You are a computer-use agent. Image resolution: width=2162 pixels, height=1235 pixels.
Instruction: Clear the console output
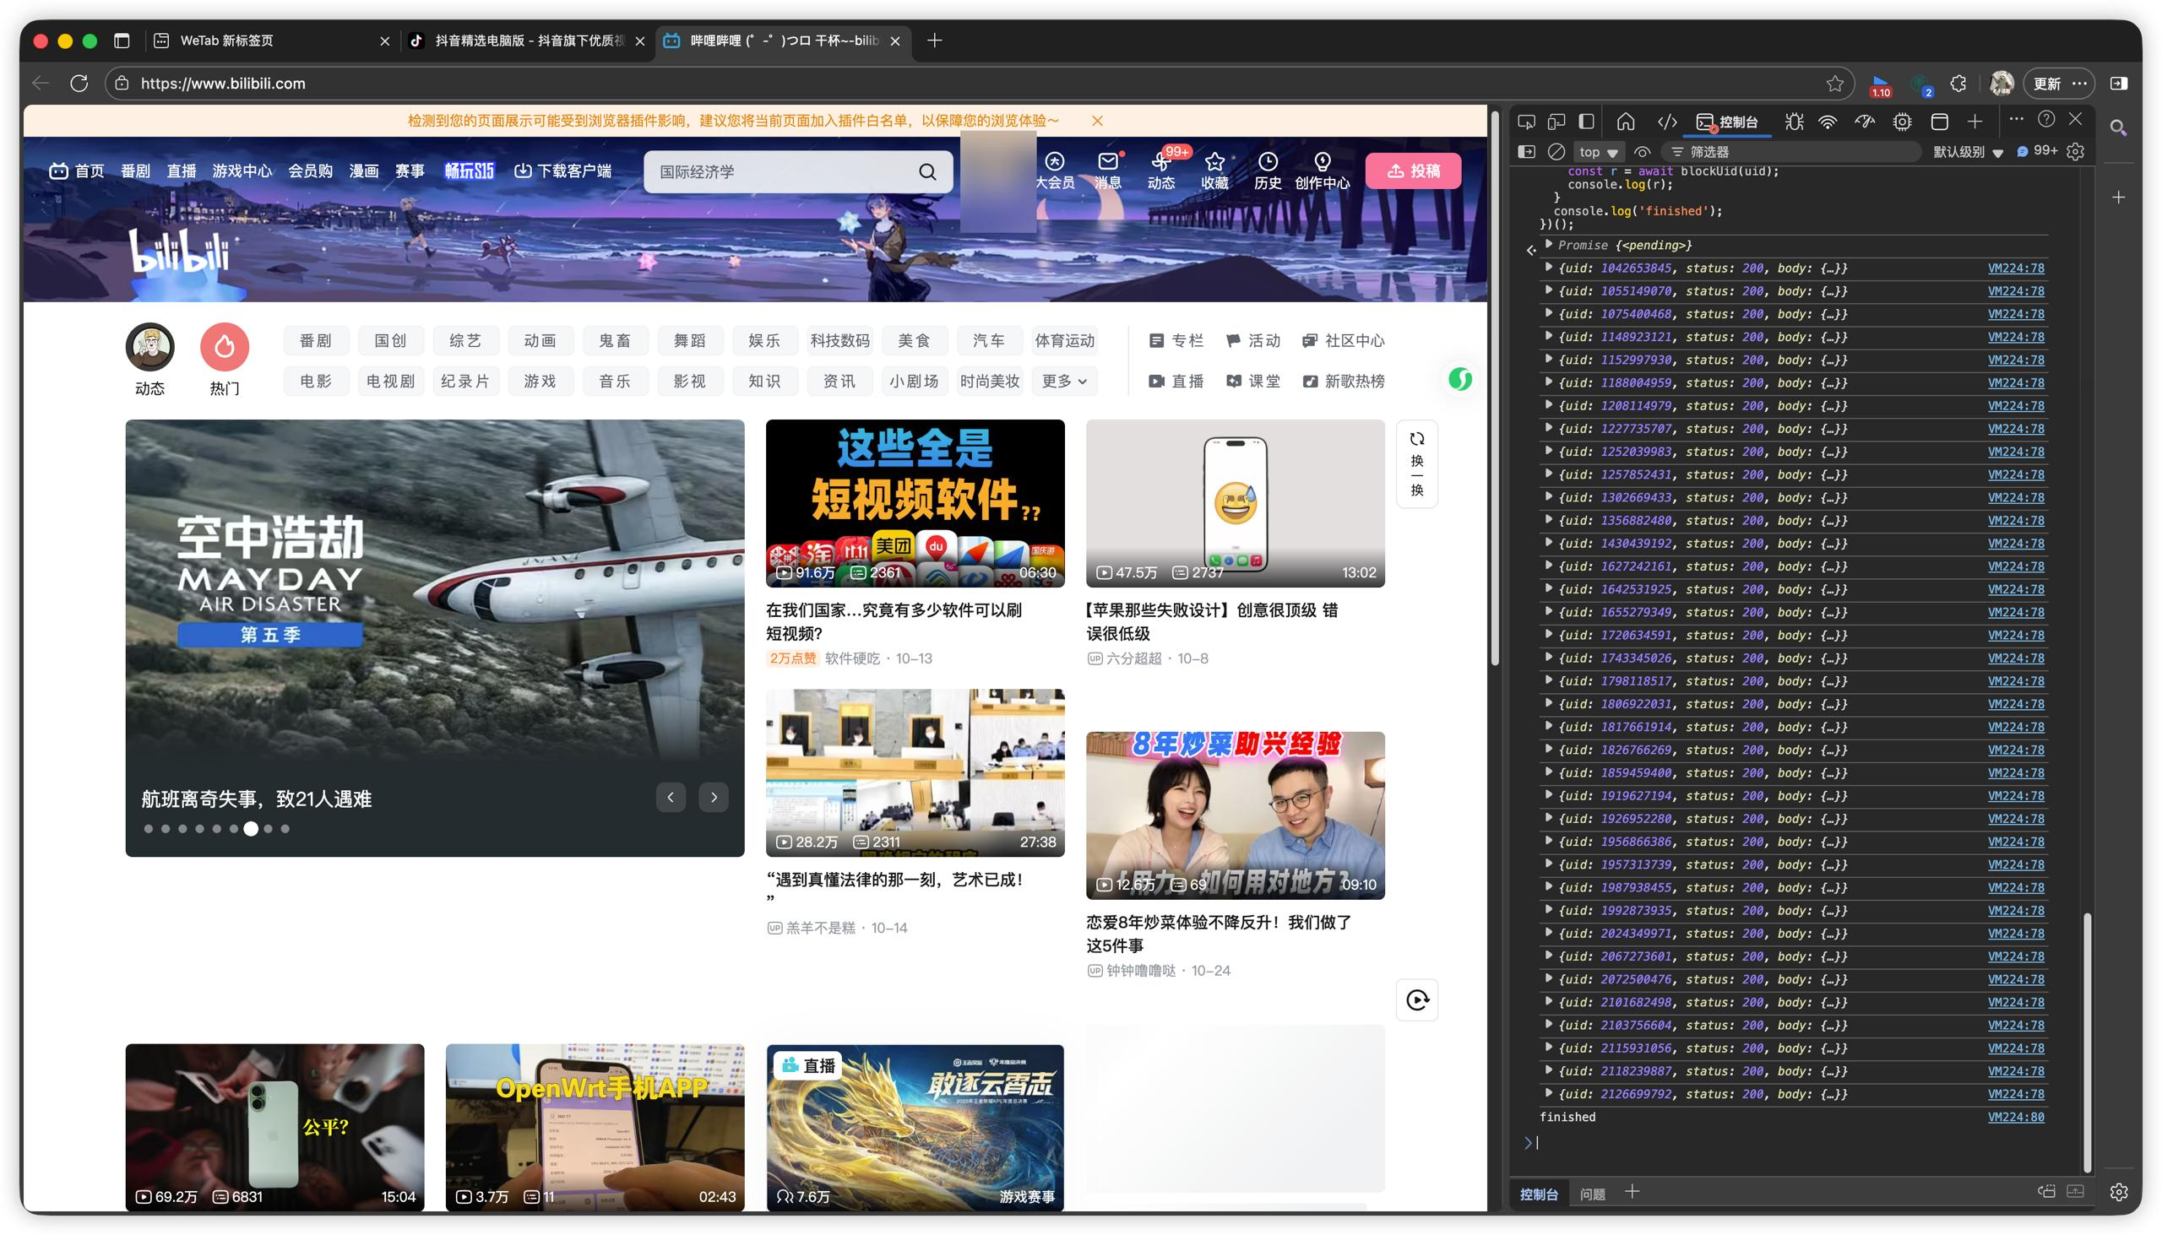(1556, 152)
